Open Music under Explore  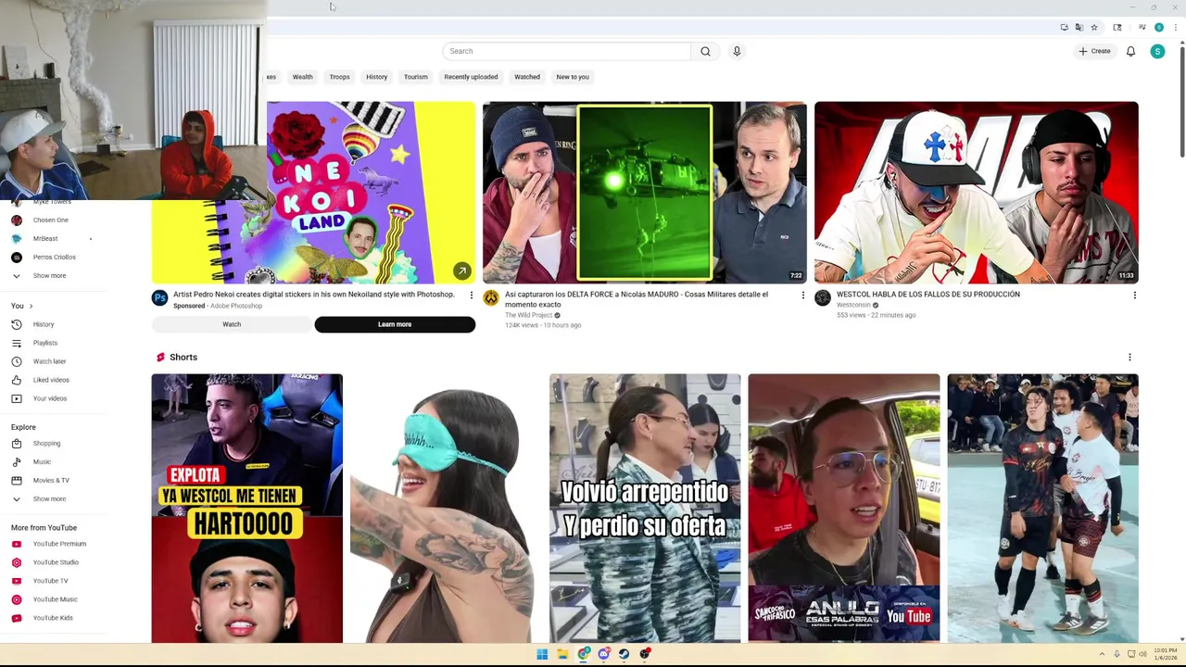[x=54, y=461]
